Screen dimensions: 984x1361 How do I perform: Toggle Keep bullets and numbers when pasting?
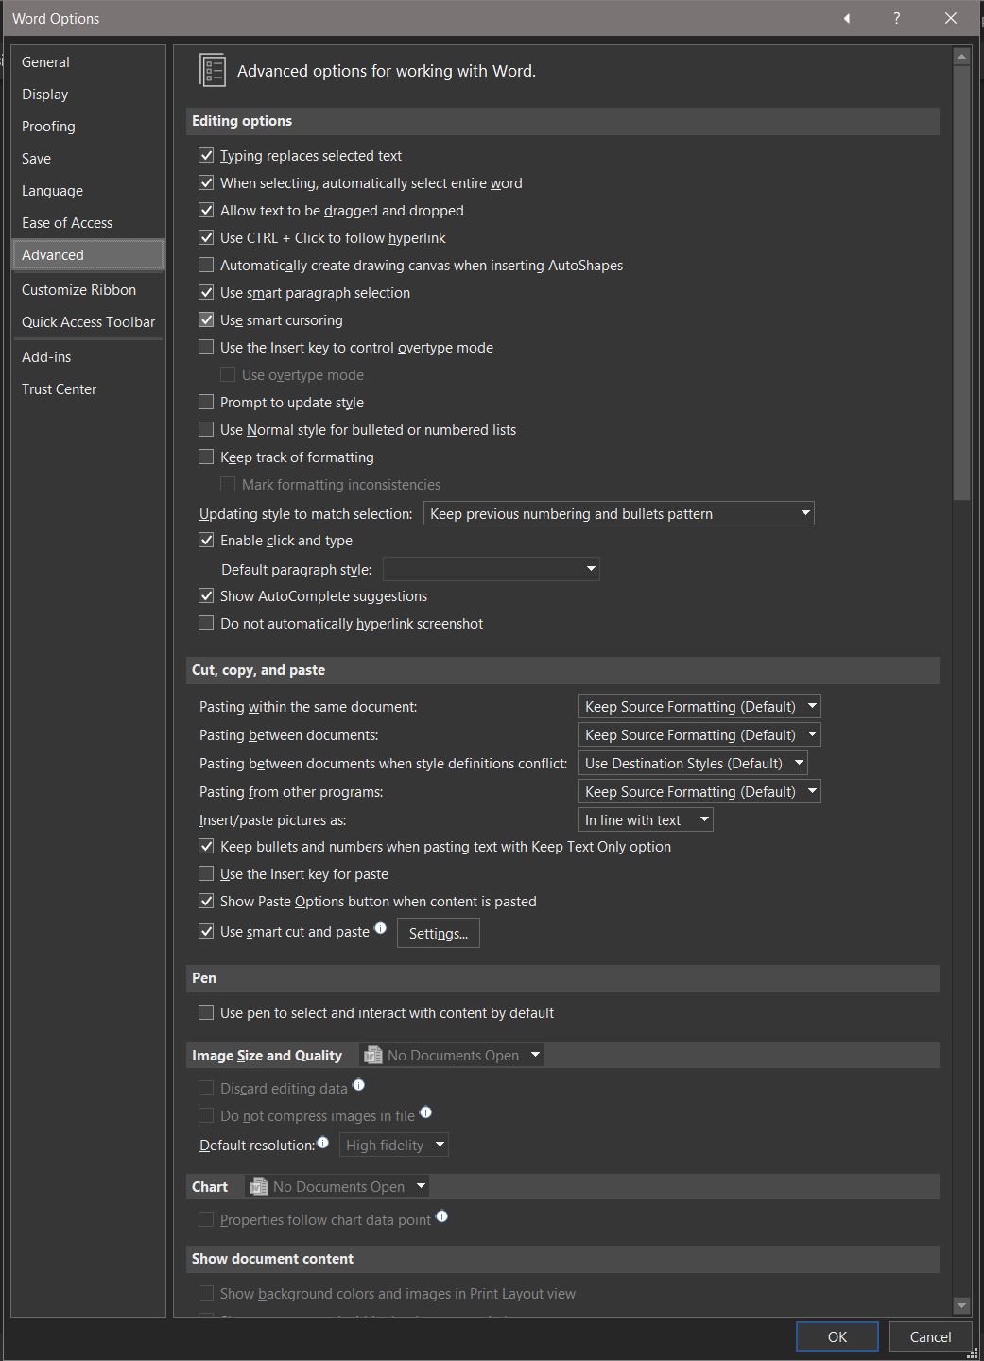(x=206, y=846)
